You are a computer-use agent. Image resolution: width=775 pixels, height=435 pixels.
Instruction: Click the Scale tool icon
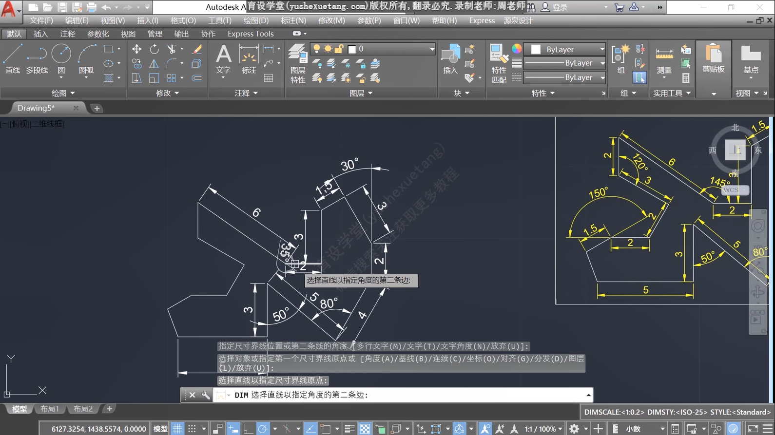point(154,78)
